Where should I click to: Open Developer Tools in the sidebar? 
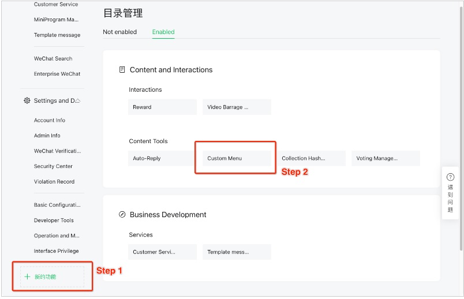pyautogui.click(x=54, y=220)
